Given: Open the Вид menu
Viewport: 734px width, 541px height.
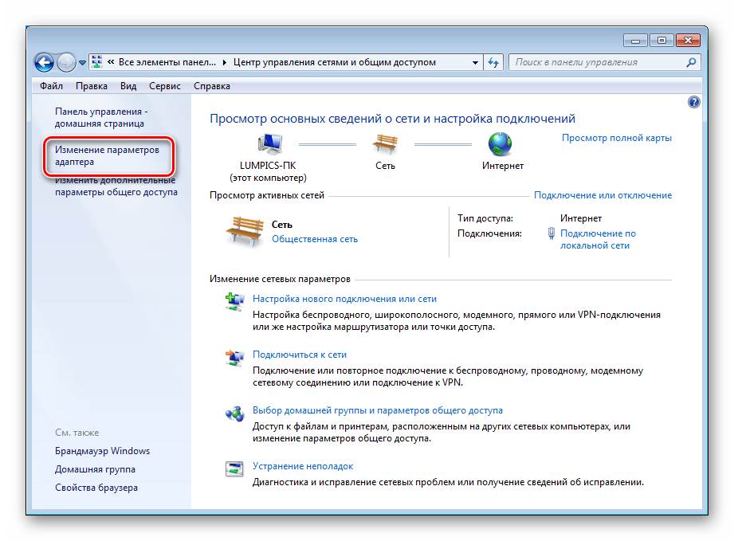Looking at the screenshot, I should click(128, 86).
